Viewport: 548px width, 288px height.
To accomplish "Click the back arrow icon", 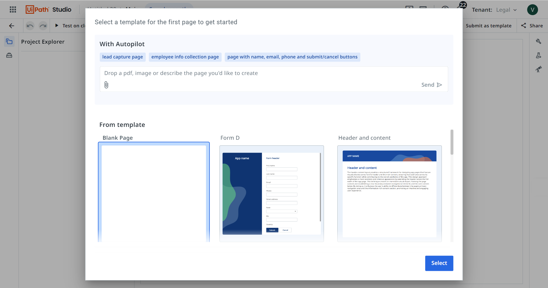I will (11, 26).
